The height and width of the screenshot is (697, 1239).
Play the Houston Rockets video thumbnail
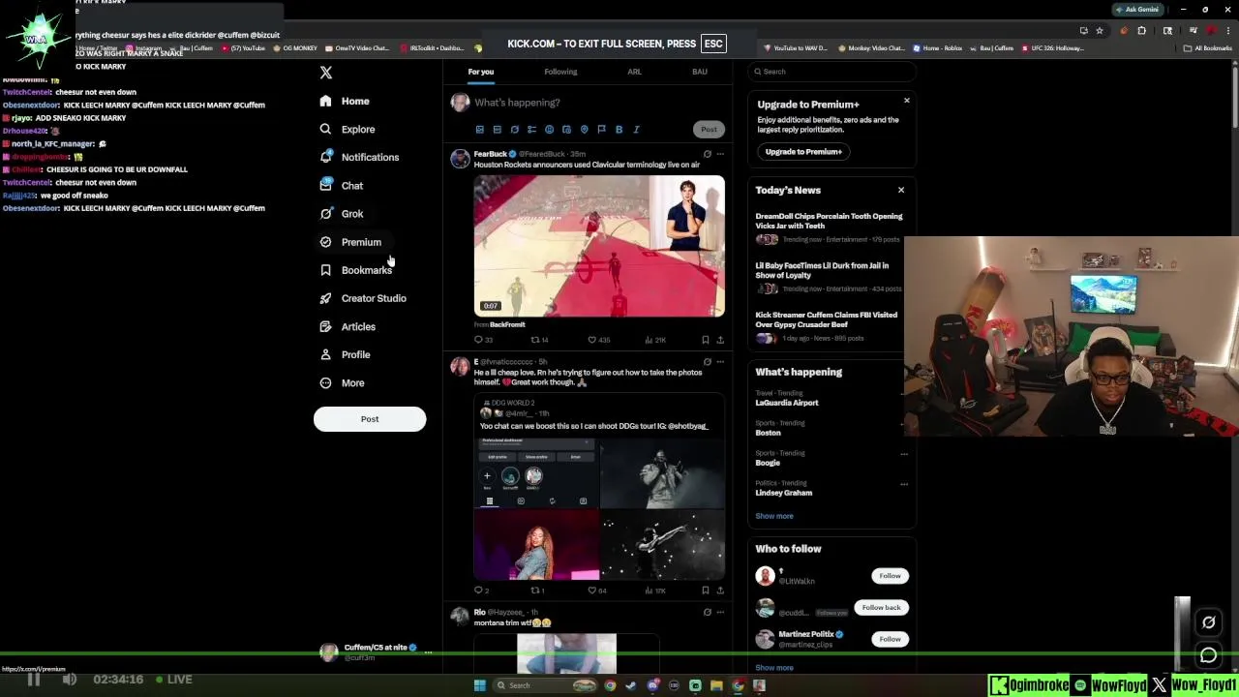click(599, 246)
